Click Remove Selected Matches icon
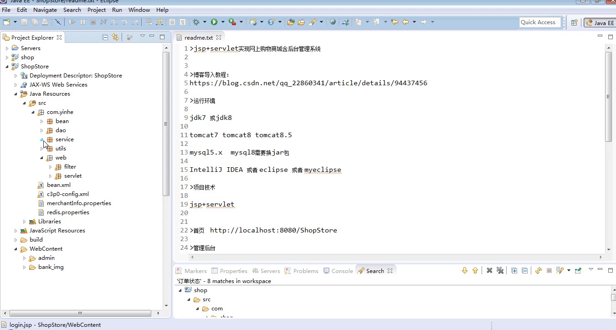Viewport: 616px width, 330px height. tap(489, 270)
